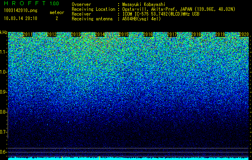Click the Receiver field label
252x160 pixels.
point(81,14)
